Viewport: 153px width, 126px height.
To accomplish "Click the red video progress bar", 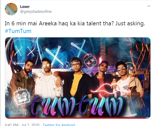I will [x=78, y=118].
